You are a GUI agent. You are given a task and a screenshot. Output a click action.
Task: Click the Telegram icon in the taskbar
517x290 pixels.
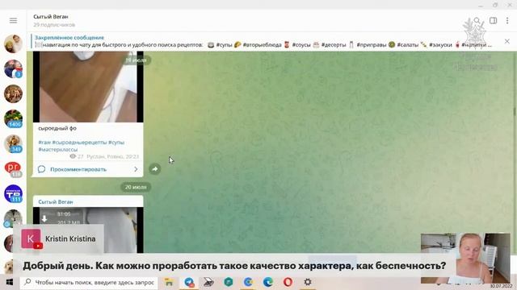(189, 282)
